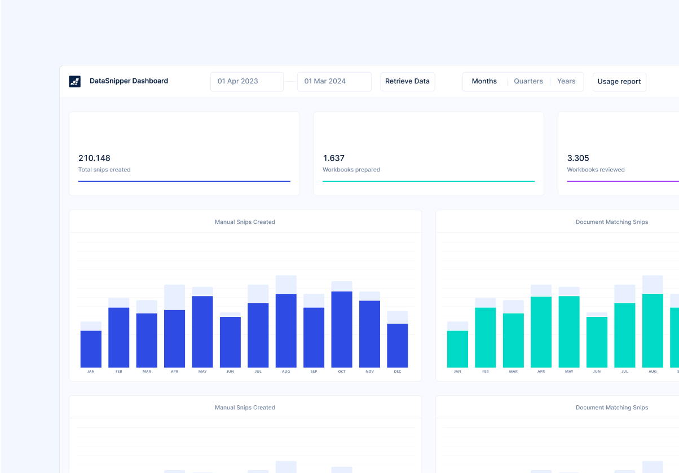Click the Retrieve Data button
This screenshot has height=473, width=679.
point(407,81)
